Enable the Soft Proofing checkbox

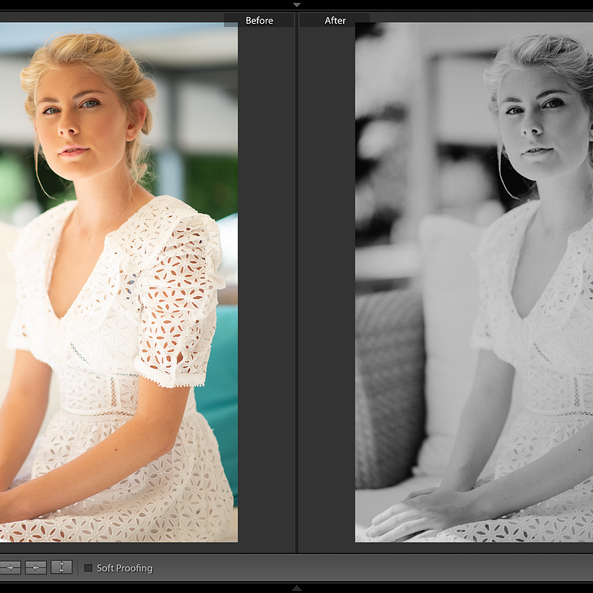(88, 568)
